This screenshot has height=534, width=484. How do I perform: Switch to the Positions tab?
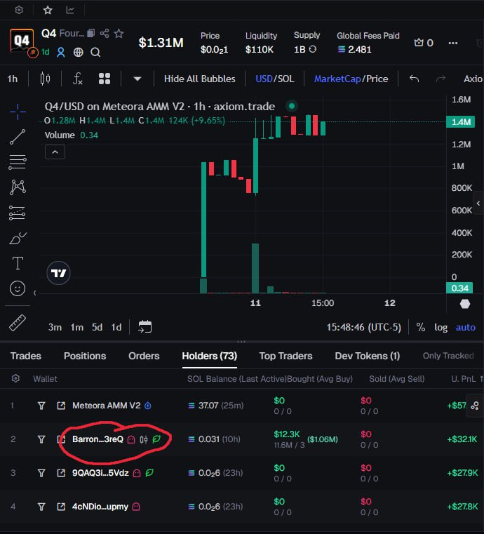tap(85, 356)
